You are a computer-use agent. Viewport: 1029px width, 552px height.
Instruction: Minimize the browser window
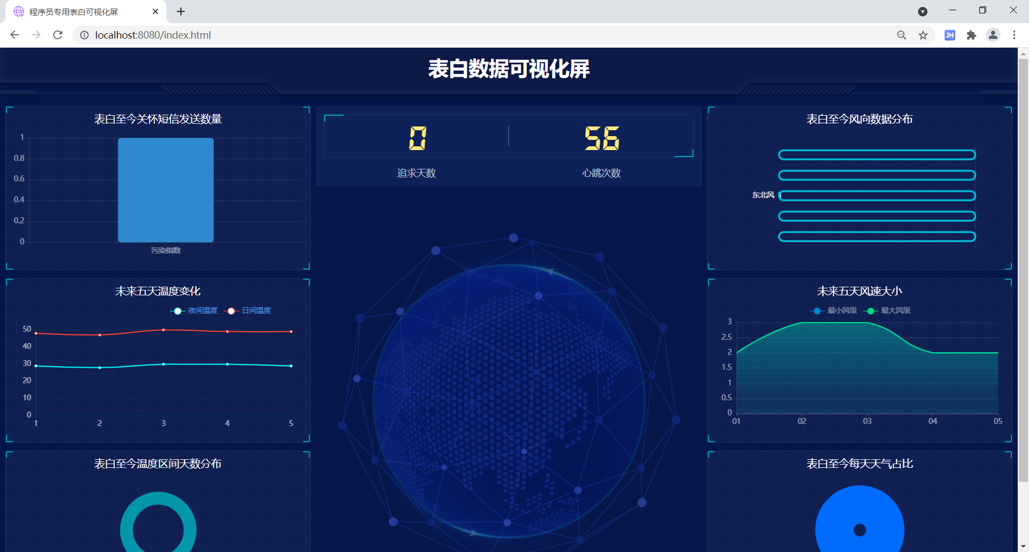click(952, 10)
